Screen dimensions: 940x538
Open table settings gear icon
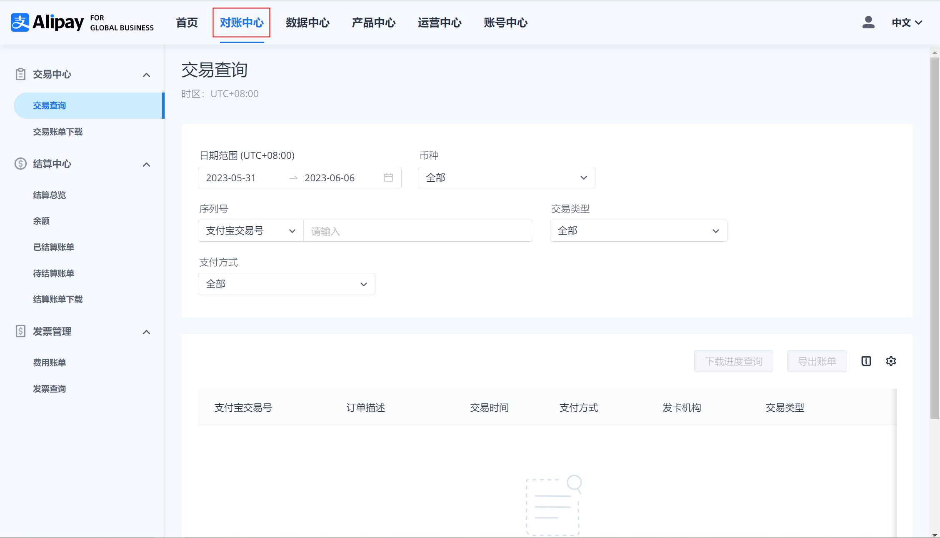tap(891, 361)
